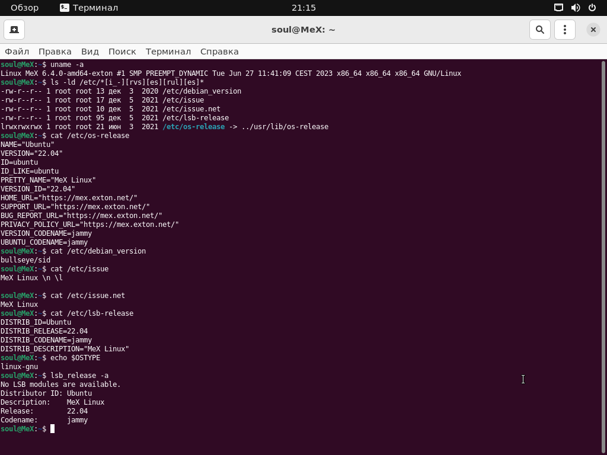The image size is (607, 455).
Task: Click the No LSB modules are available line
Action: tap(60, 385)
